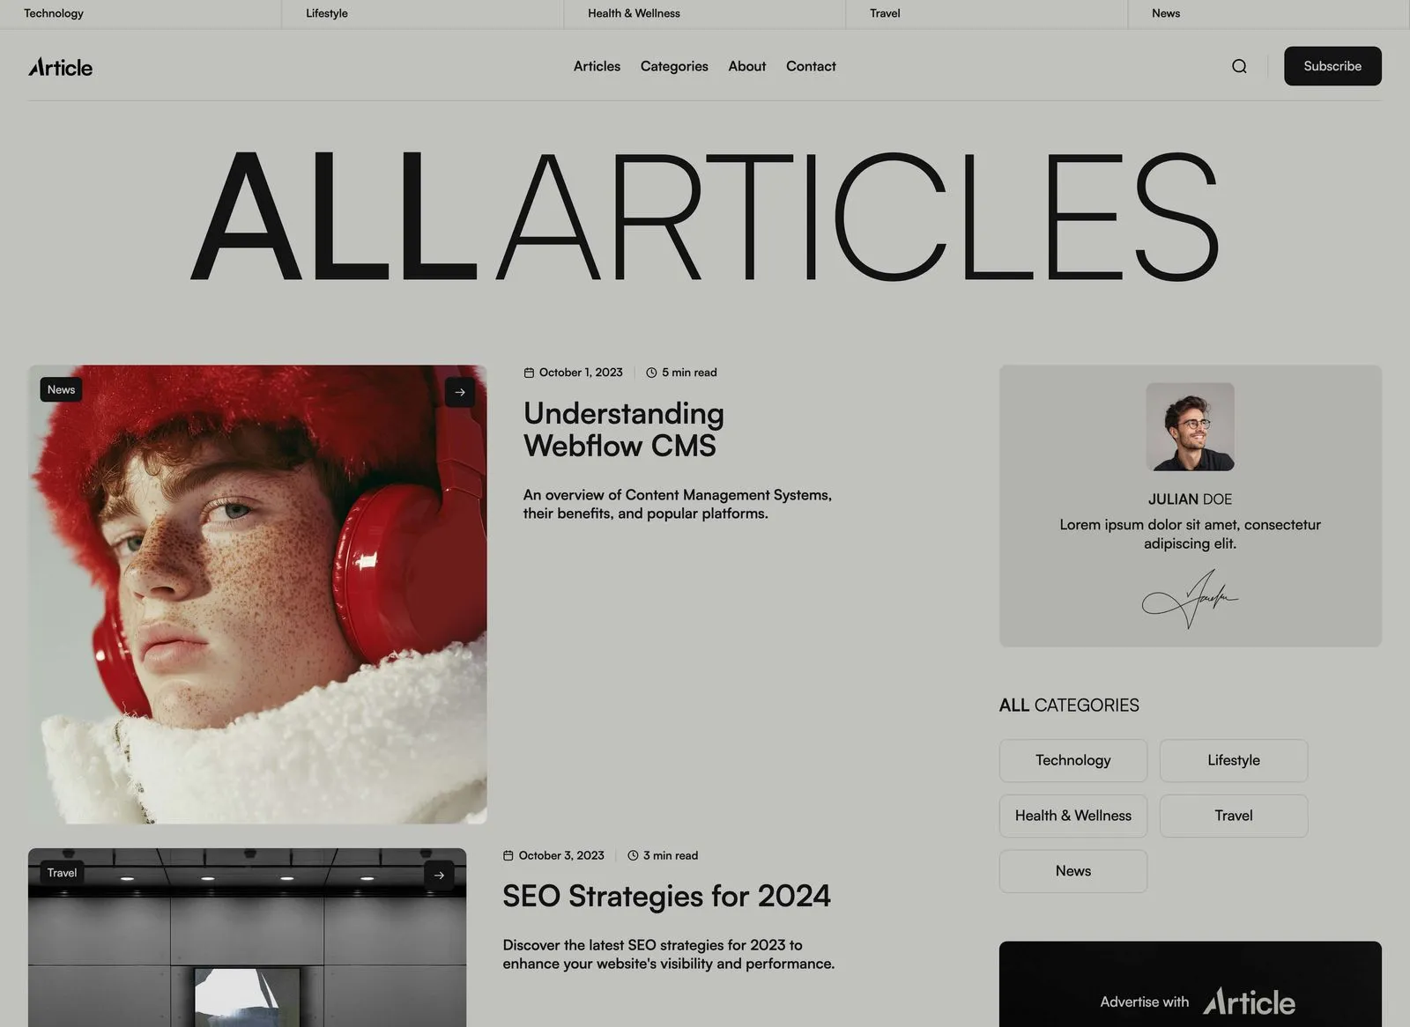Image resolution: width=1410 pixels, height=1027 pixels.
Task: Open the Categories nav menu item
Action: coord(674,66)
